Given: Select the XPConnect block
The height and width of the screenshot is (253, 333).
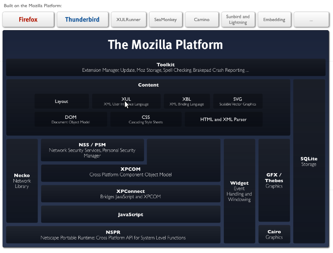Looking at the screenshot, I should tap(131, 194).
